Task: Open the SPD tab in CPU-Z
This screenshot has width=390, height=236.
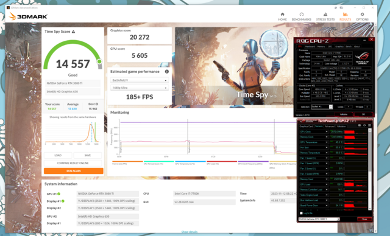Action: [x=330, y=46]
